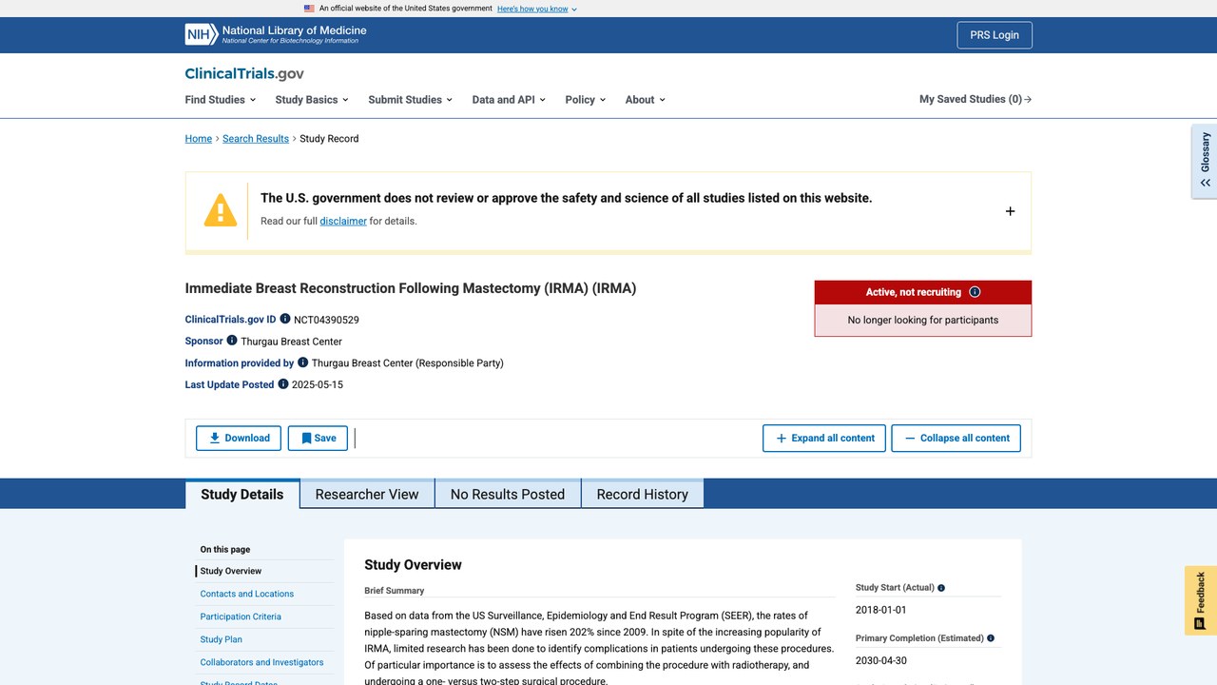The image size is (1217, 685).
Task: Switch to the Researcher View tab
Action: [367, 494]
